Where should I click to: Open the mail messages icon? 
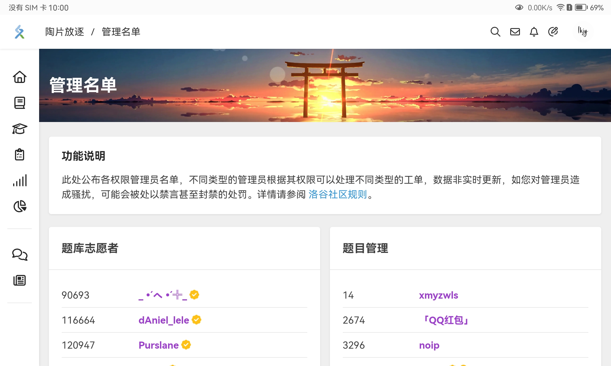pyautogui.click(x=515, y=32)
